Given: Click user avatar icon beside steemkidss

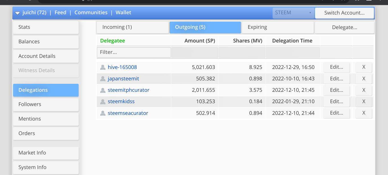Looking at the screenshot, I should pos(103,102).
